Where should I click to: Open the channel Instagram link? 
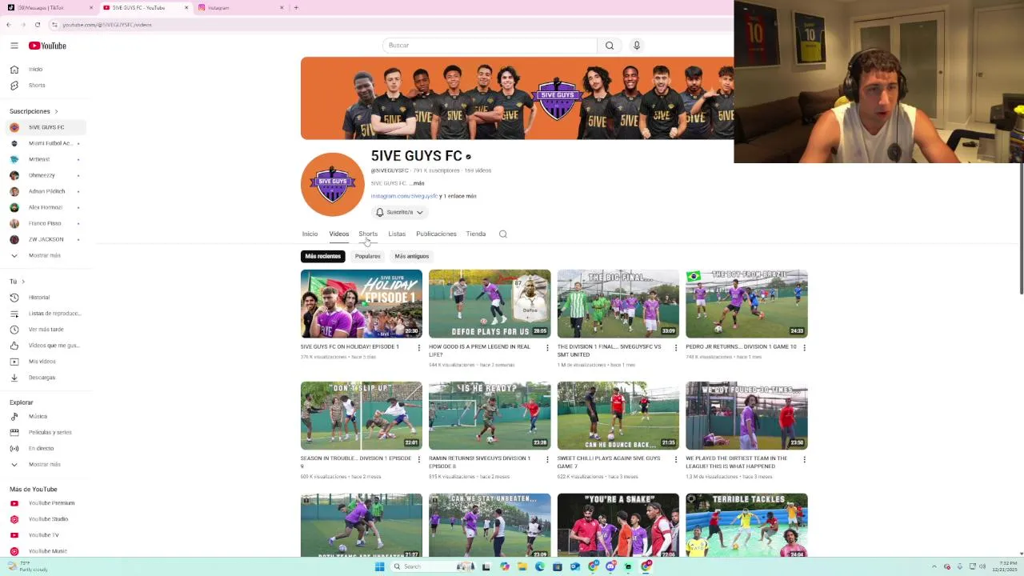[404, 196]
